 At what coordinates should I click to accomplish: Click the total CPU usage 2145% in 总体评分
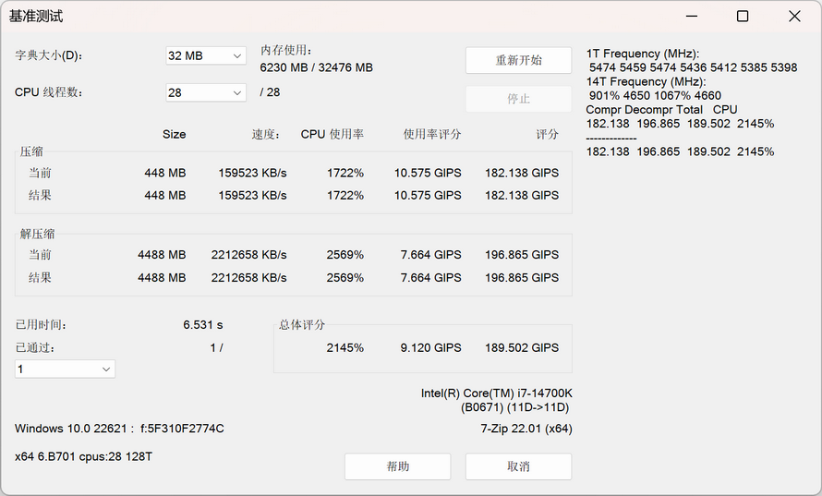[x=345, y=347]
